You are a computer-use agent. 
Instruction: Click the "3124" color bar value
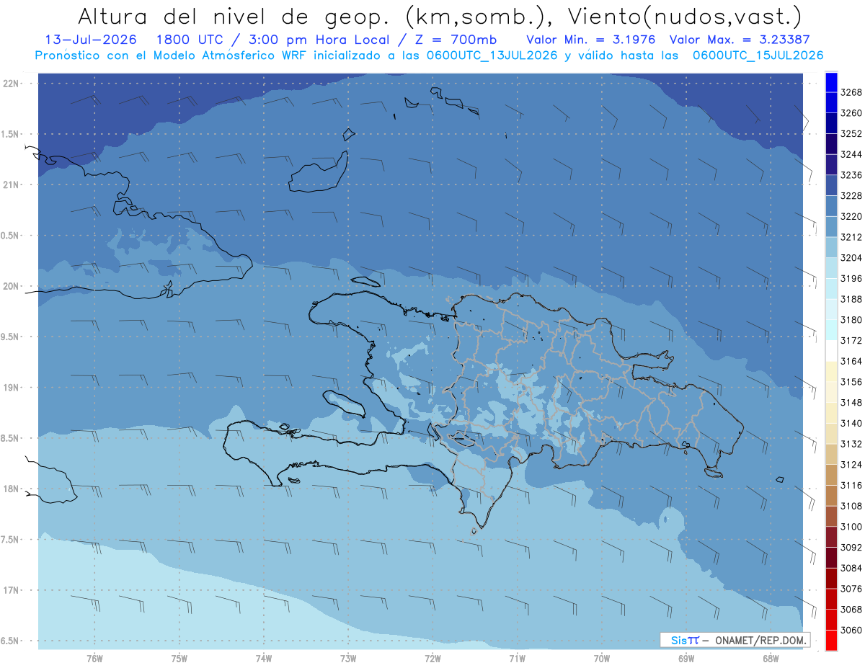pyautogui.click(x=851, y=465)
